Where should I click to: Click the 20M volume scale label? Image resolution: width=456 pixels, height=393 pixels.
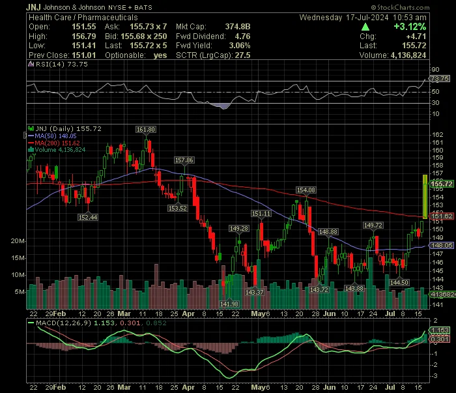18,241
